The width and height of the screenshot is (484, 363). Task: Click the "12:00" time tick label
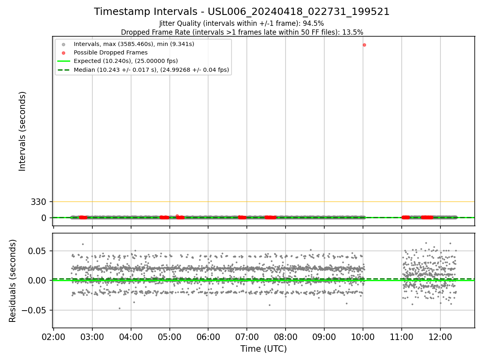440,336
